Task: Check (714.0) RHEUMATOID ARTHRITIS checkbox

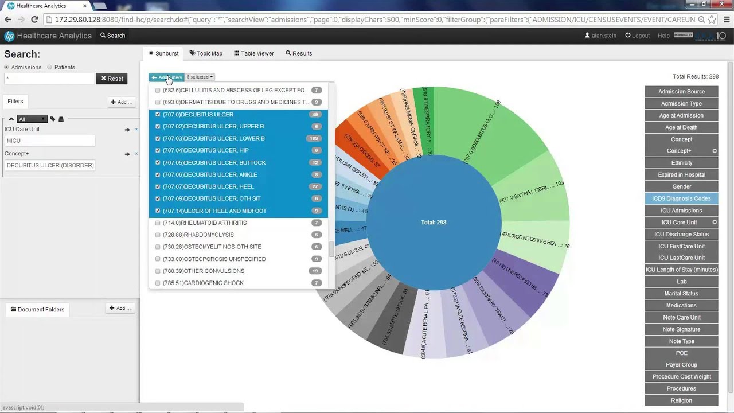Action: click(158, 223)
